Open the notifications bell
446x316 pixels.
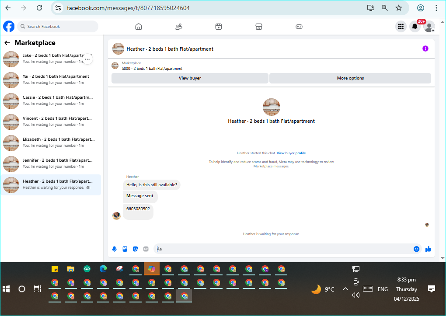(415, 27)
